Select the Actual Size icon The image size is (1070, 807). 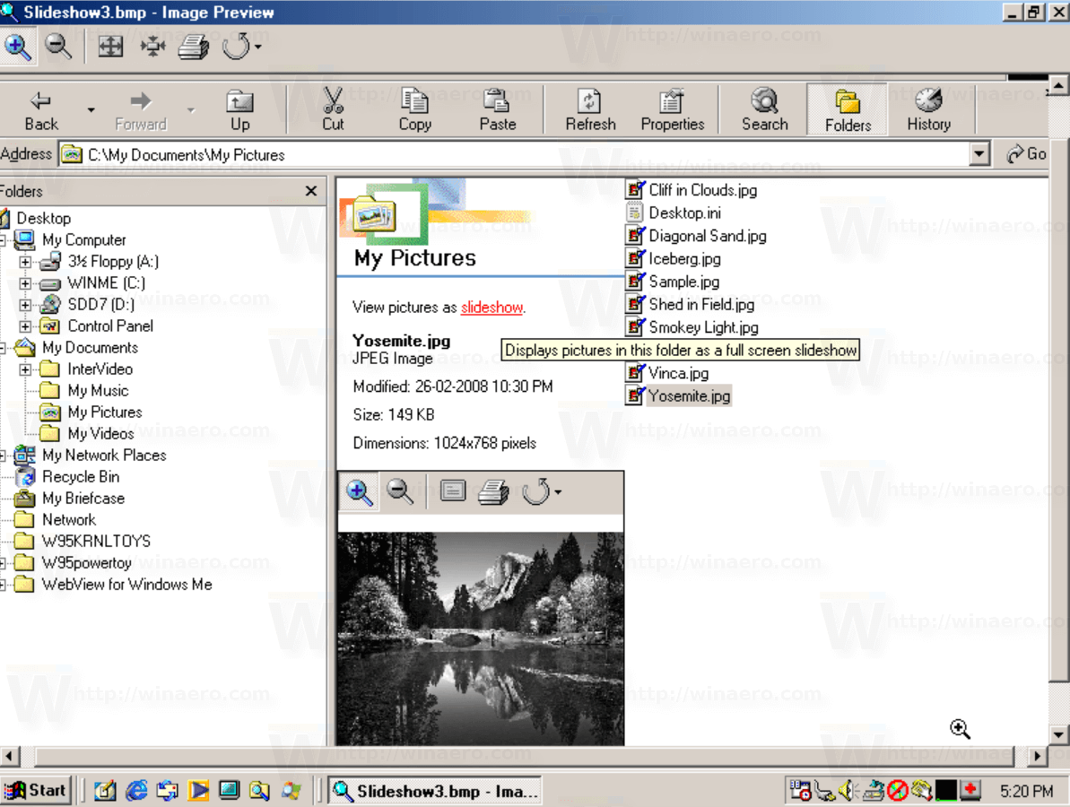point(152,46)
